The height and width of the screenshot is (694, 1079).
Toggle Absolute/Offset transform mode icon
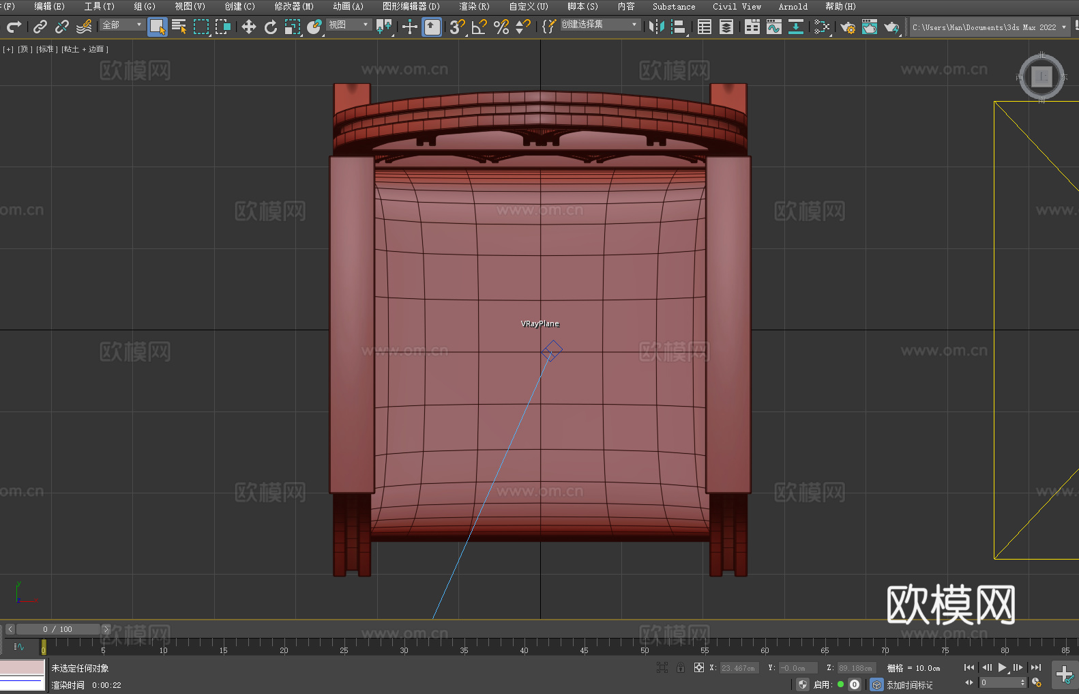pyautogui.click(x=698, y=667)
